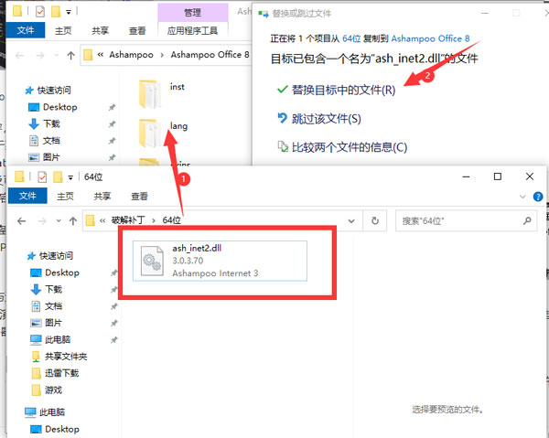The image size is (549, 438).
Task: Go up one level in 64位 window
Action: pyautogui.click(x=73, y=220)
